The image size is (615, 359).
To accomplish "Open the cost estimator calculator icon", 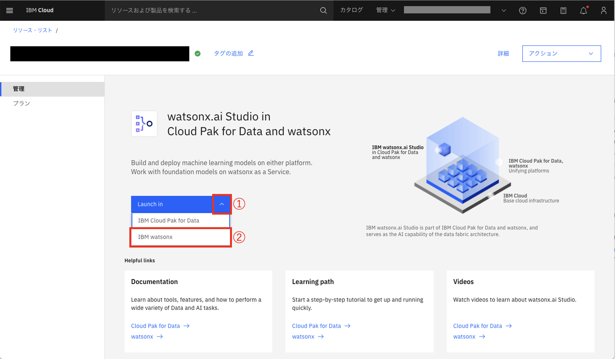I will [x=563, y=10].
